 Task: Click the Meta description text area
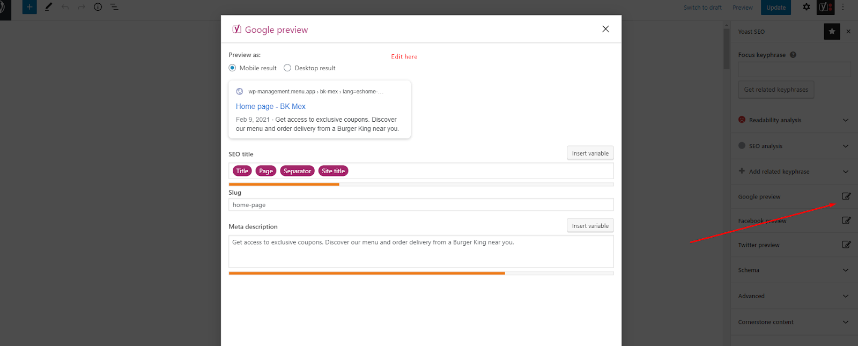point(421,251)
